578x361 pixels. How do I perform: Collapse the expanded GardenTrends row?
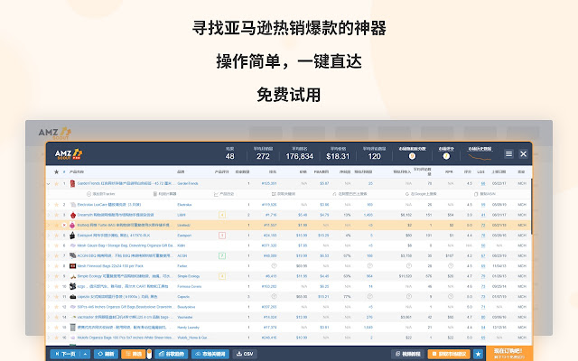tap(49, 183)
